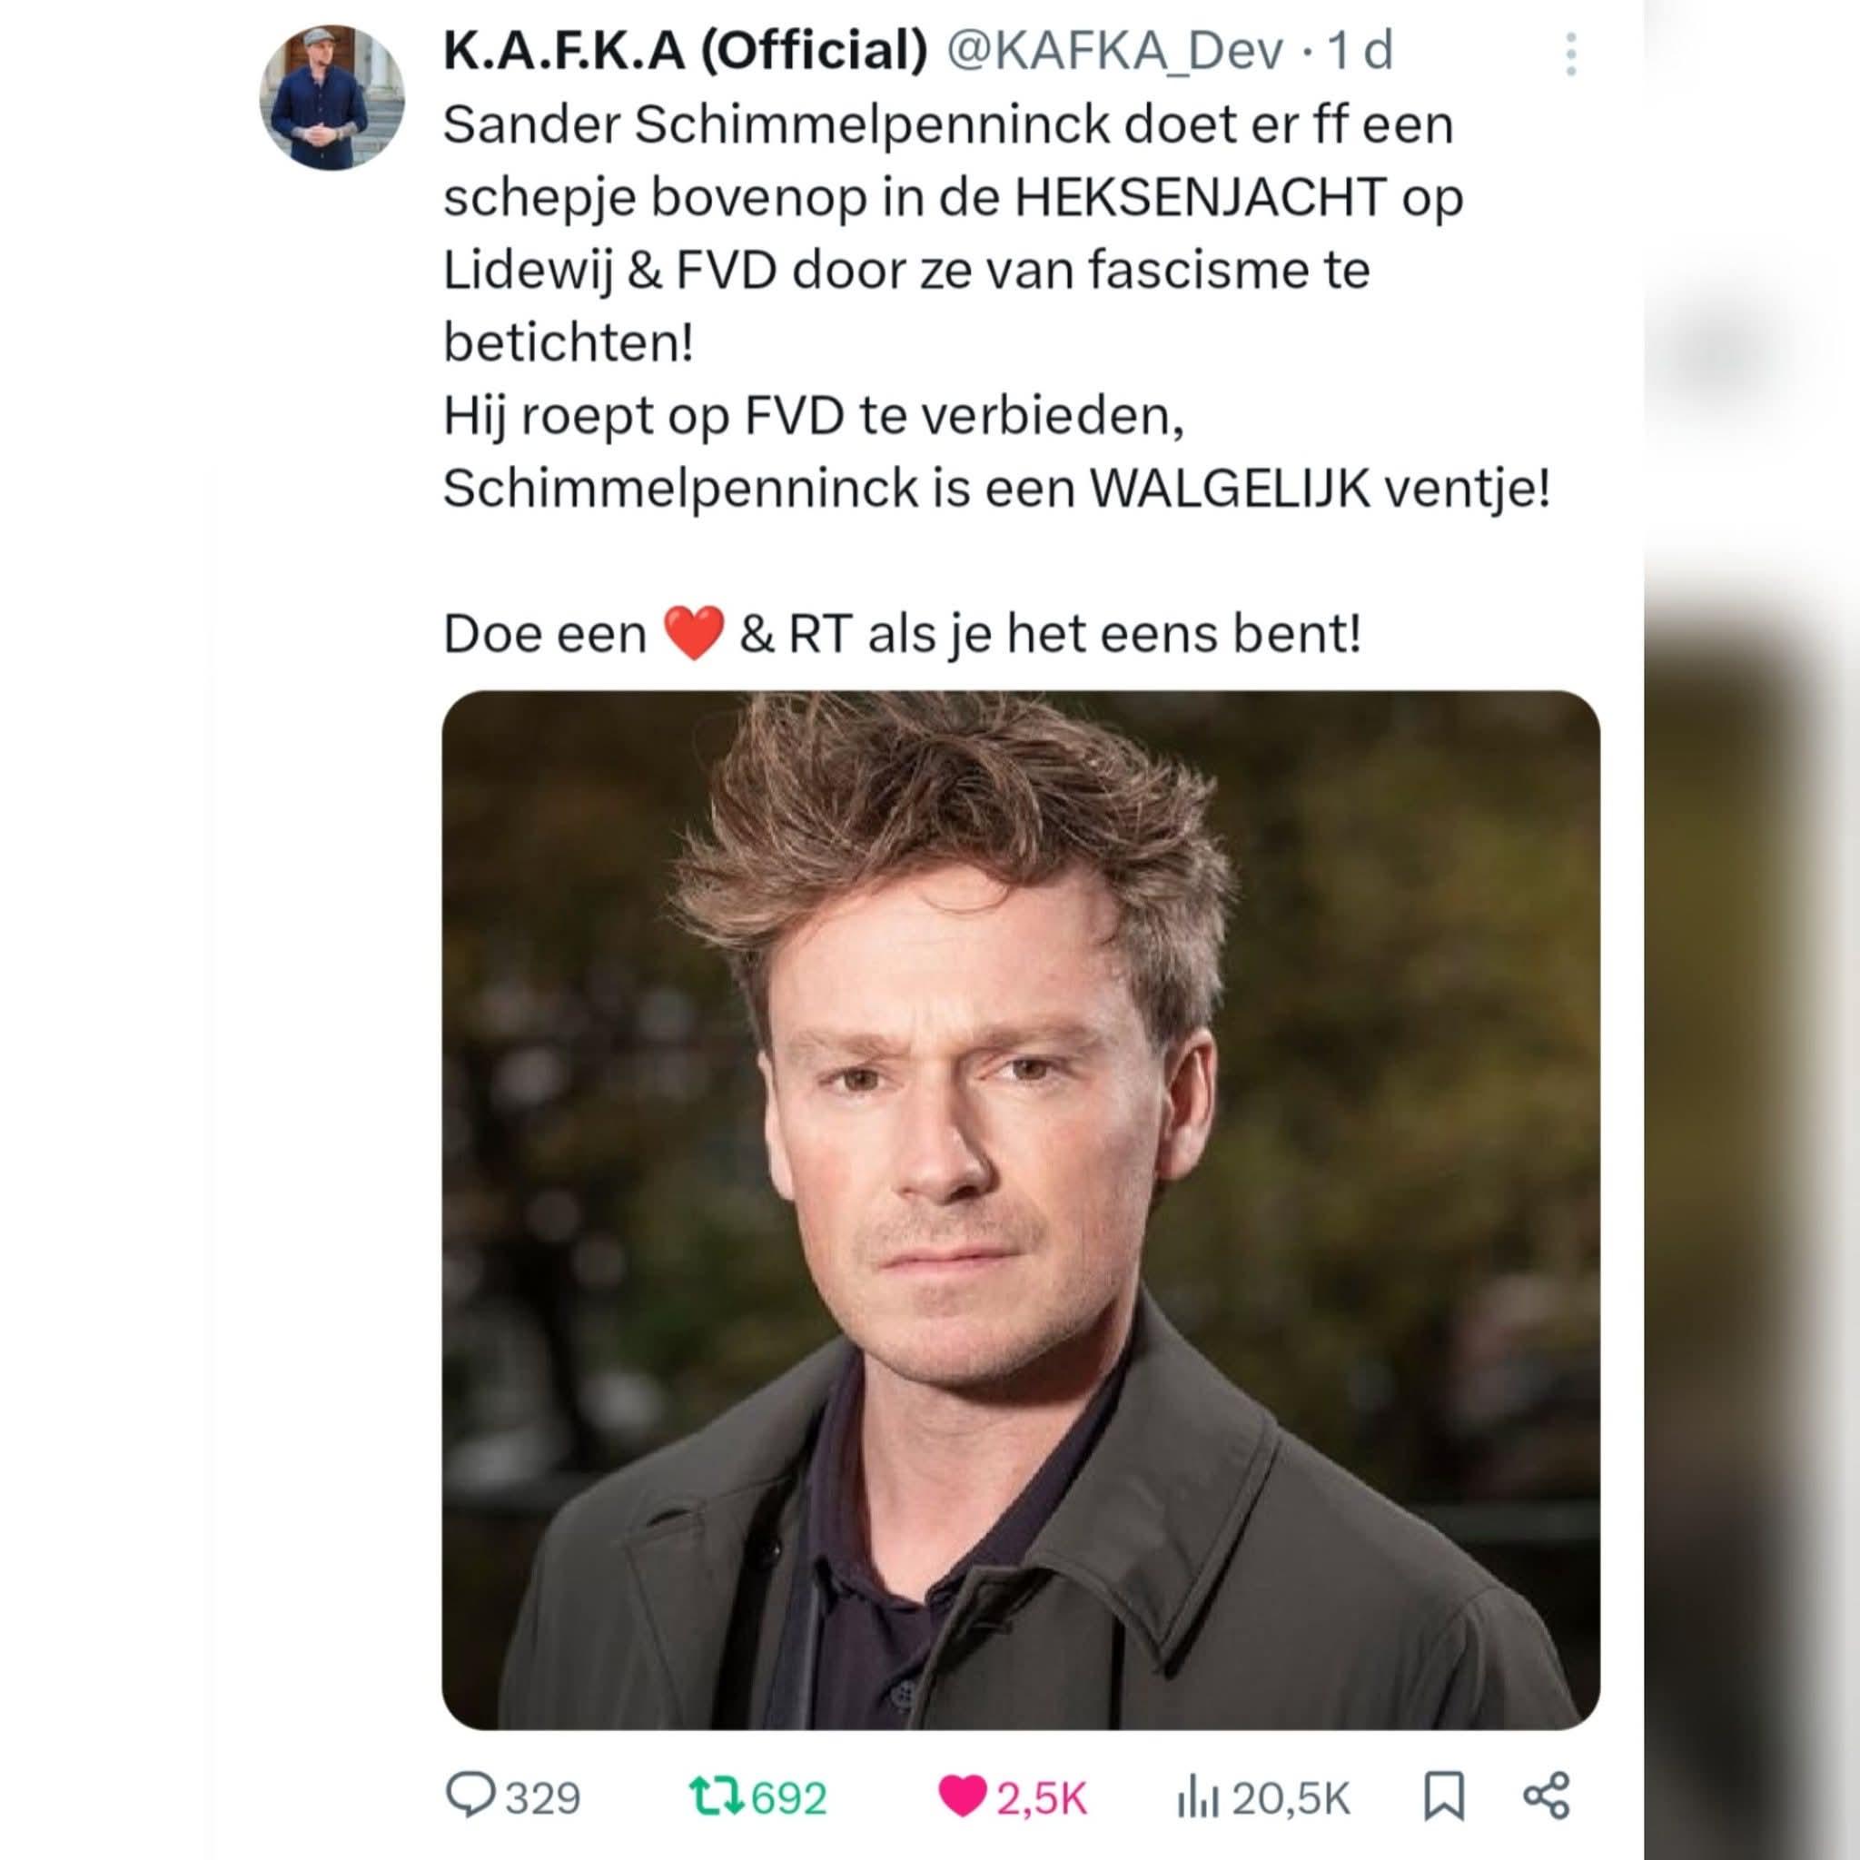Share the tweet using the share icon
1860x1860 pixels.
click(x=1547, y=1796)
